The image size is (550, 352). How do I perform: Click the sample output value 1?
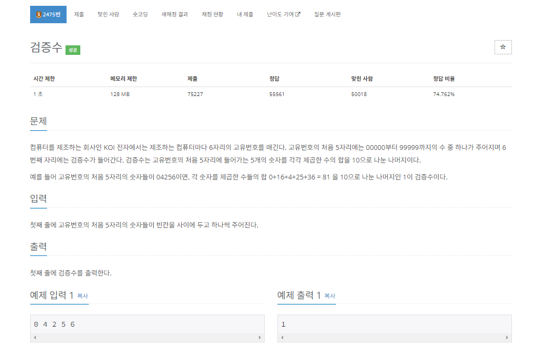click(x=283, y=325)
